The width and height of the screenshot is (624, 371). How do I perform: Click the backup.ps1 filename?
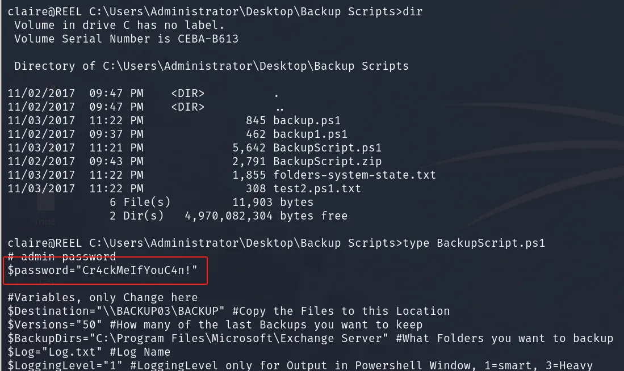pyautogui.click(x=307, y=120)
